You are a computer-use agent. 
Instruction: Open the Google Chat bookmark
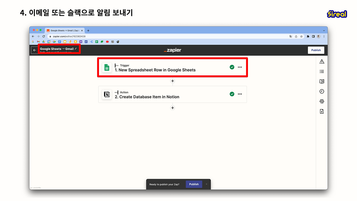click(x=102, y=42)
